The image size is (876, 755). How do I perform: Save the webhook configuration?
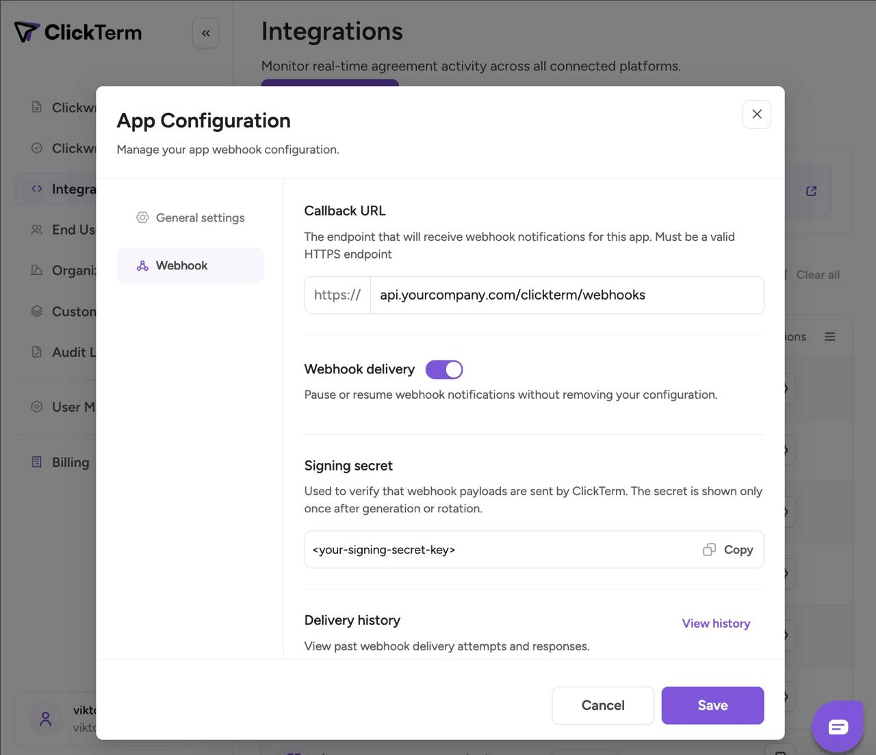712,705
